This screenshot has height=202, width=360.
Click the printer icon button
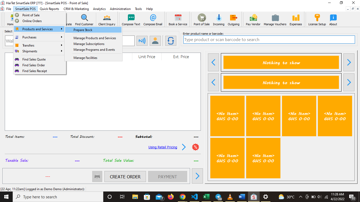[97, 176]
